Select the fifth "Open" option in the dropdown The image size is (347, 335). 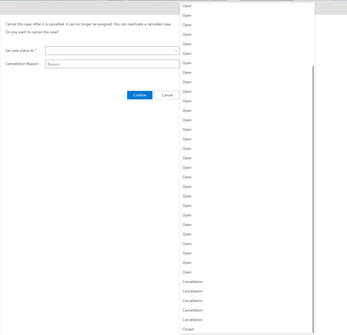(187, 44)
